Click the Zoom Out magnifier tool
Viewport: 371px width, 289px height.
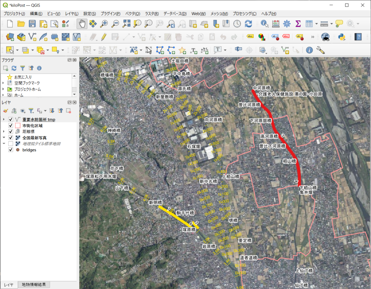[115, 24]
